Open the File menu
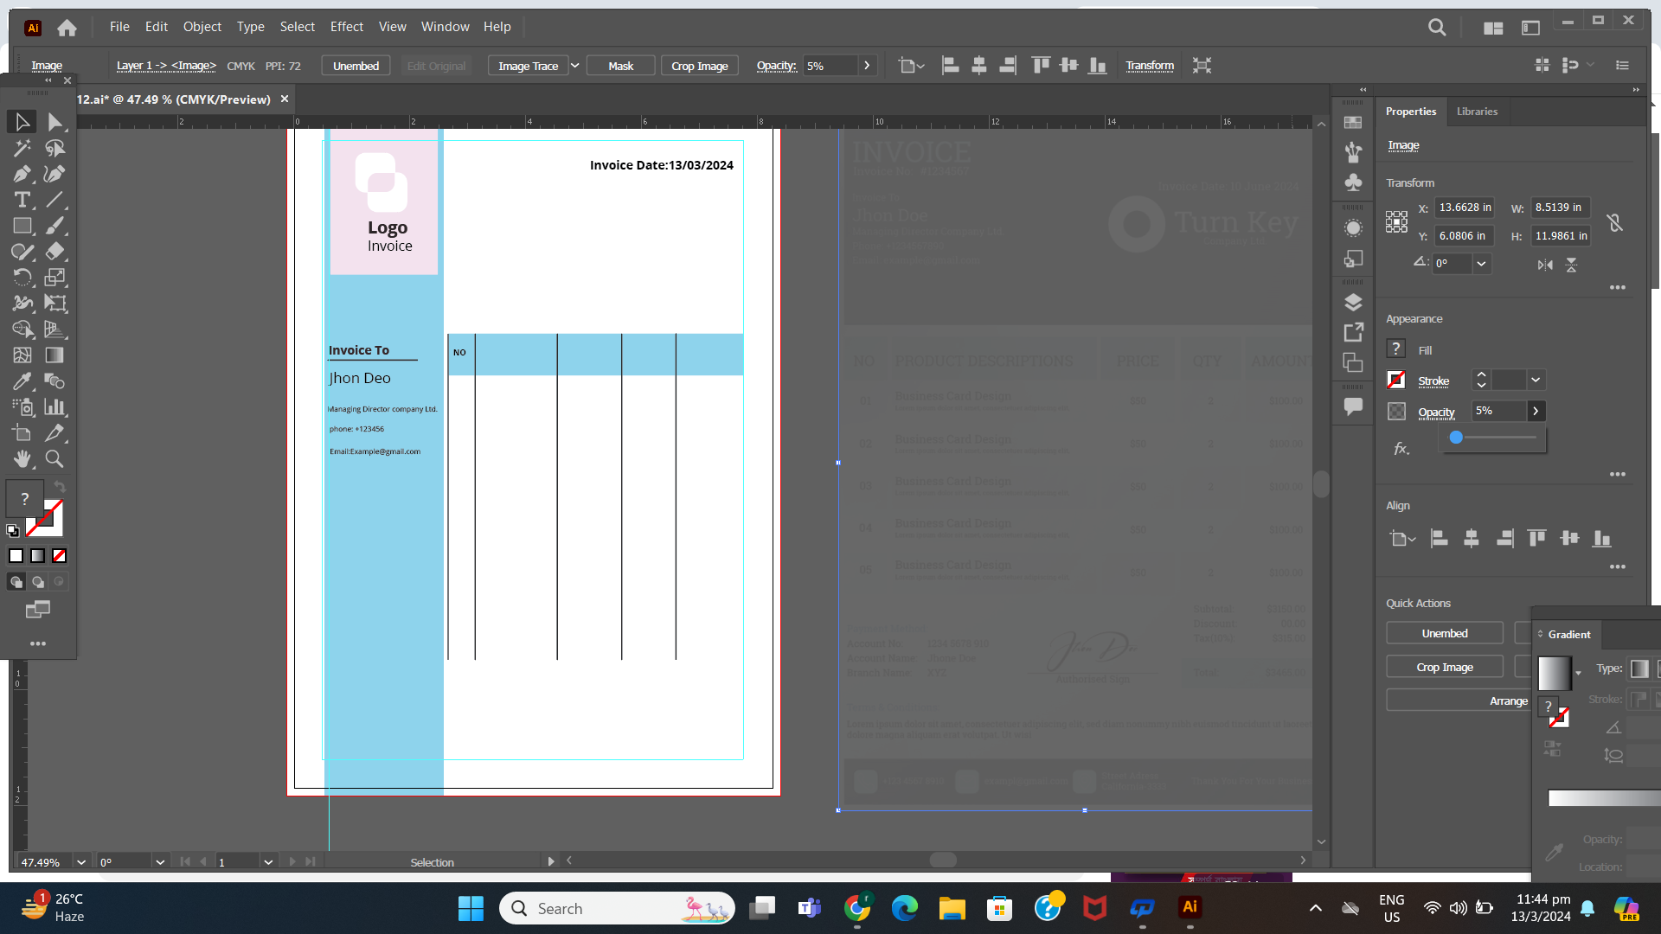 coord(119,27)
